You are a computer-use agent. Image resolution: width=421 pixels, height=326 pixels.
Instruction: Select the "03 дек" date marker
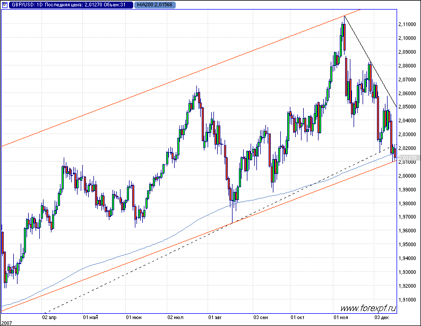click(x=382, y=317)
